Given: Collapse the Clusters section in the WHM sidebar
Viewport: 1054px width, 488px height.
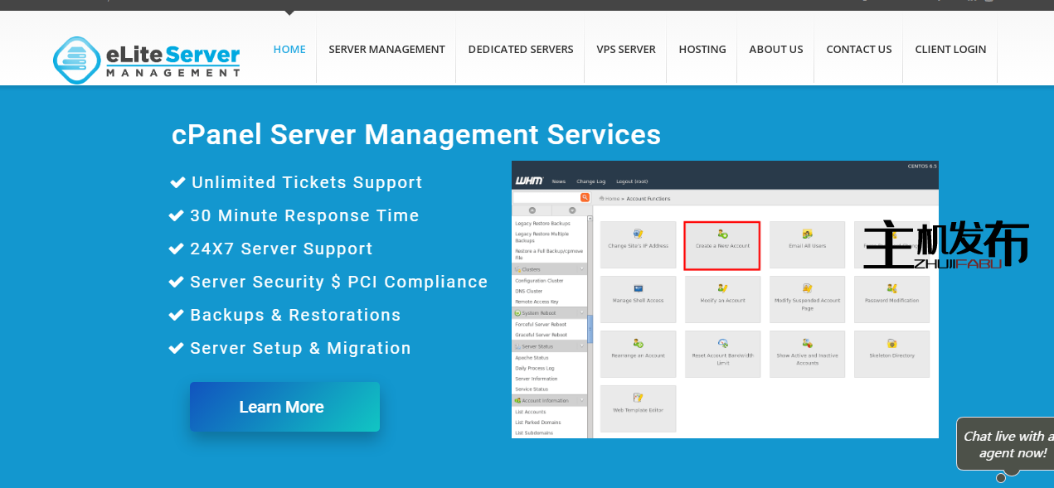Looking at the screenshot, I should (x=582, y=269).
